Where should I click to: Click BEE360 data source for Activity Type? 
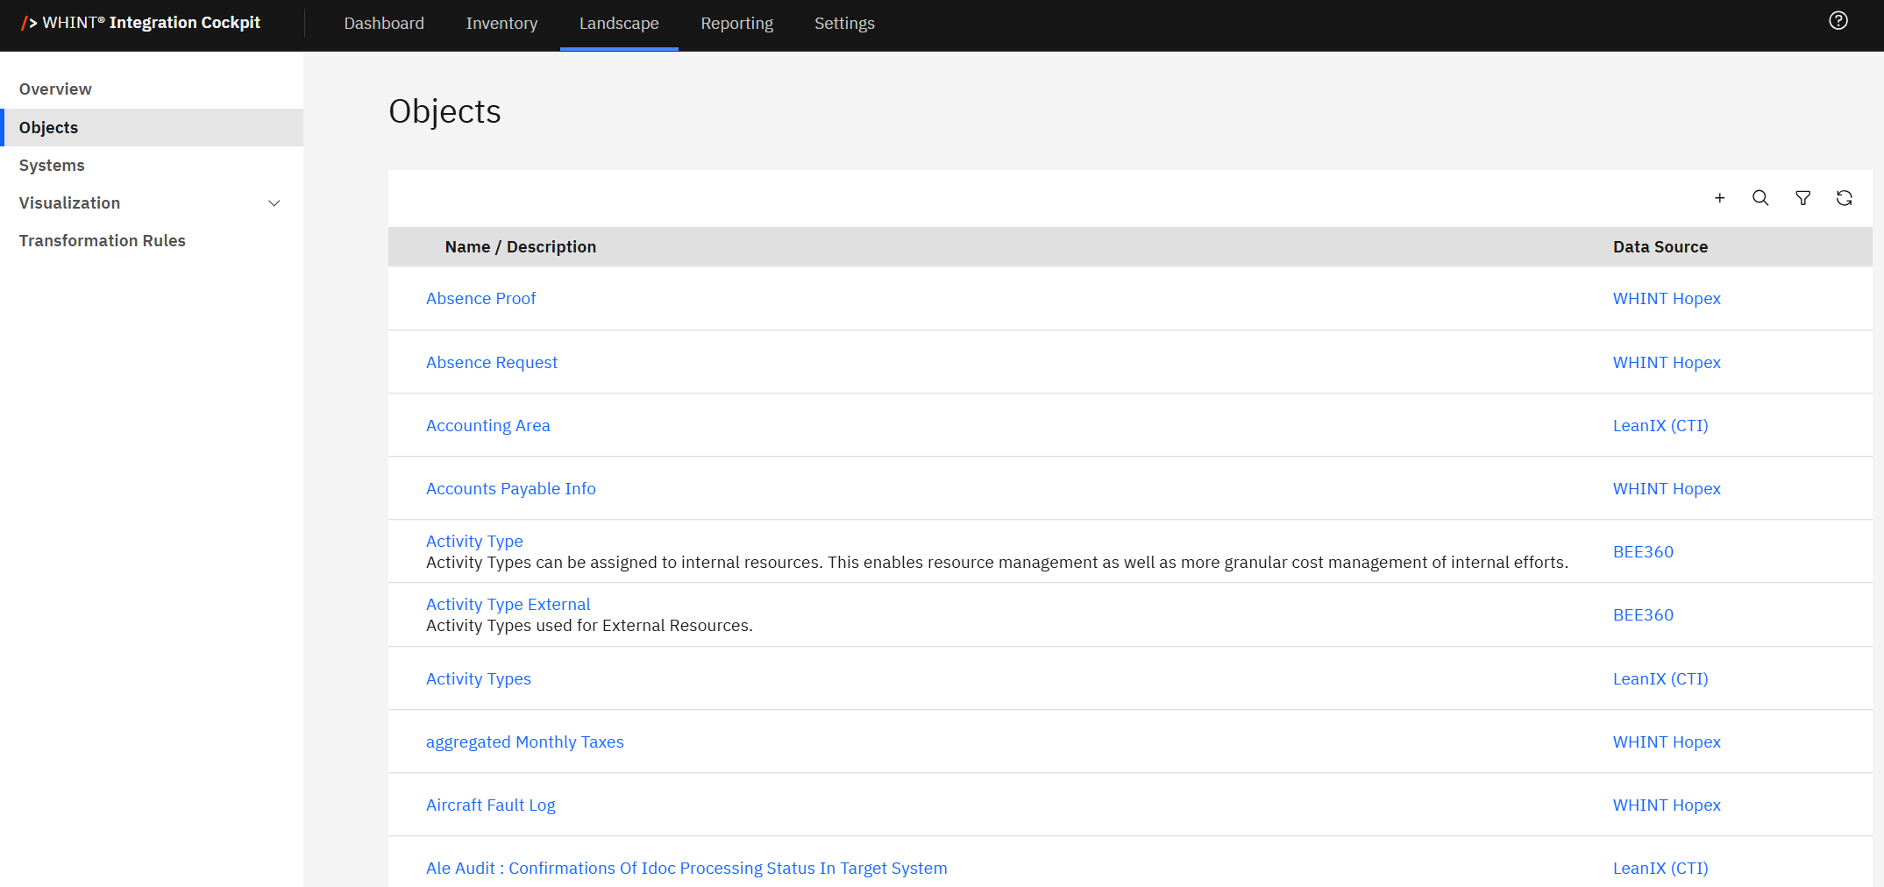[x=1642, y=552]
